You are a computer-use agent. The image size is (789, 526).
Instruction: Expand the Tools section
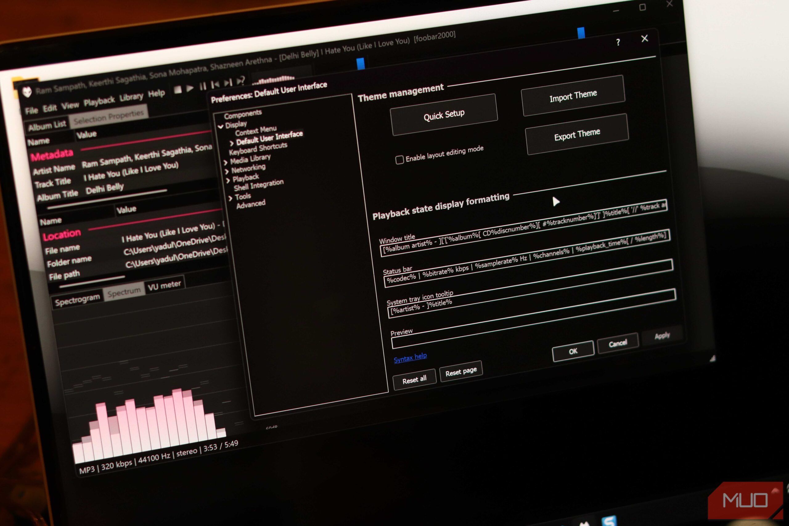pos(230,198)
